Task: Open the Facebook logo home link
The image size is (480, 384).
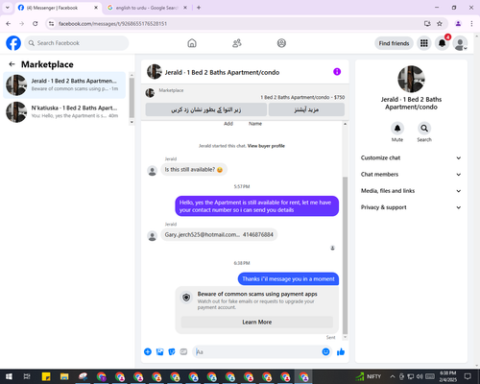Action: point(13,43)
